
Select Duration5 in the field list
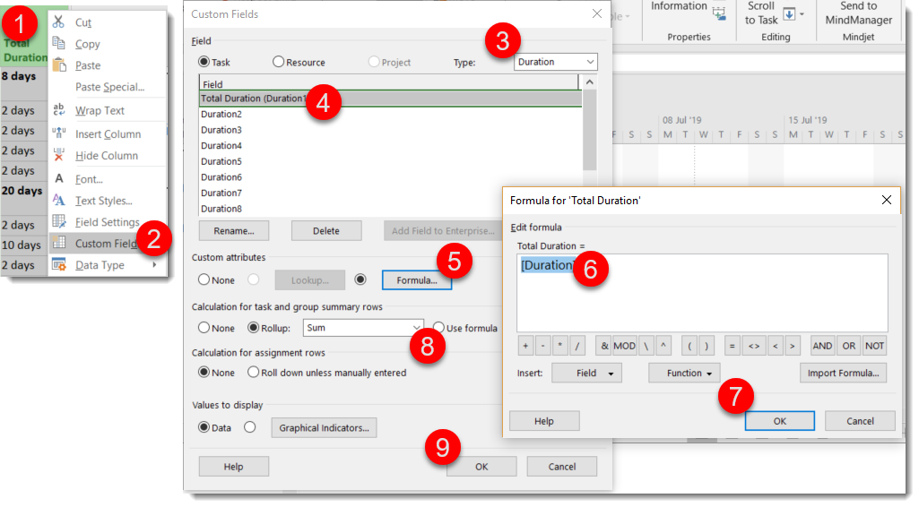point(221,161)
